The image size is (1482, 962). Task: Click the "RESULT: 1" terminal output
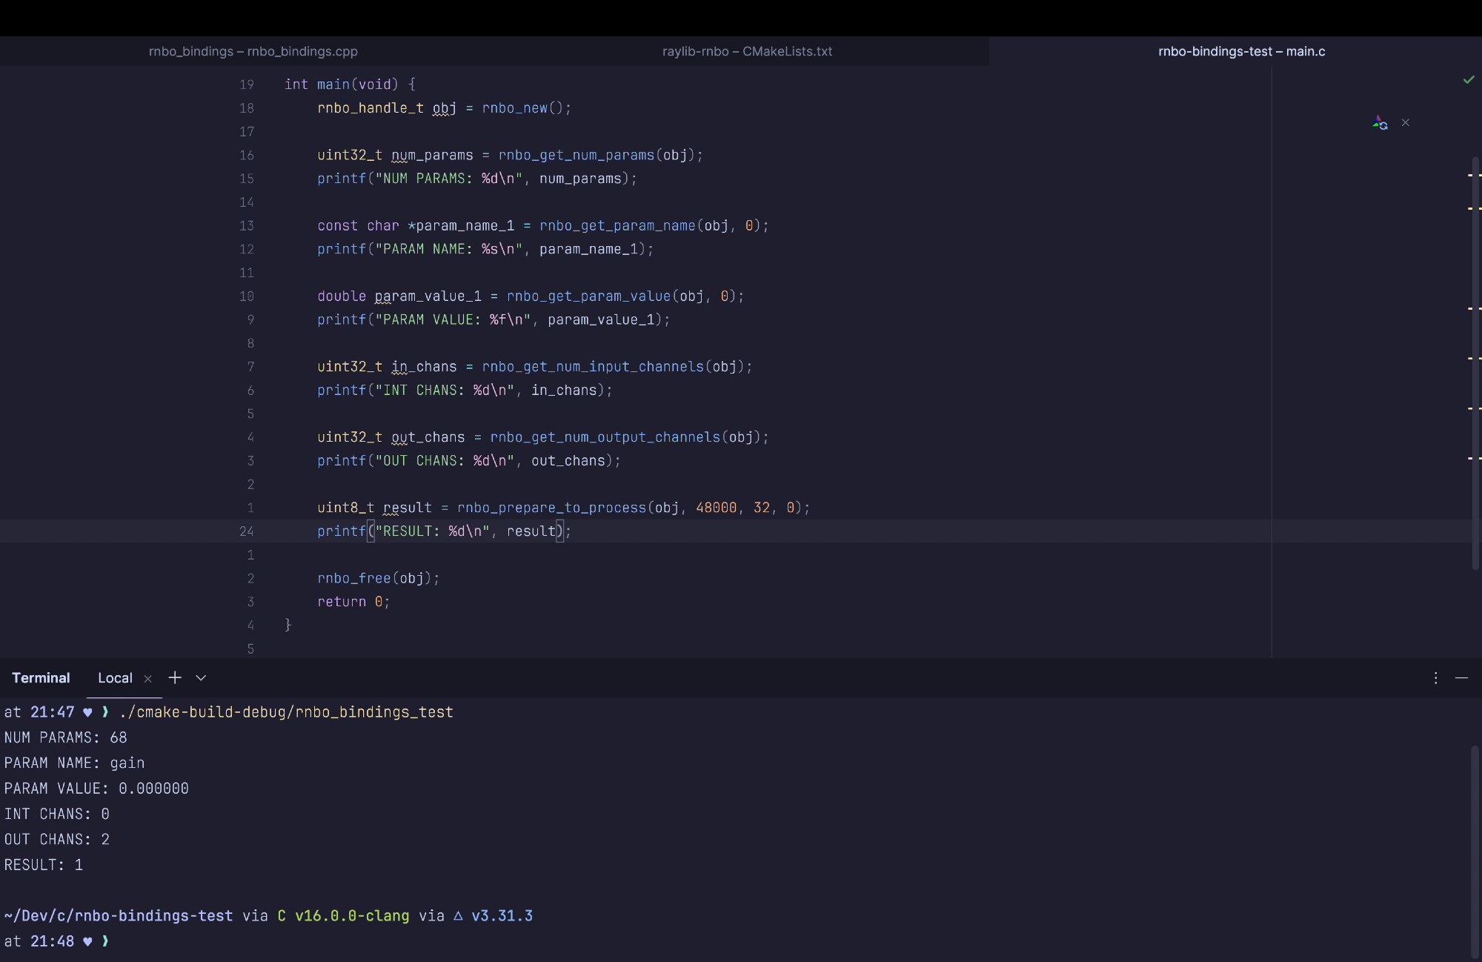tap(43, 864)
